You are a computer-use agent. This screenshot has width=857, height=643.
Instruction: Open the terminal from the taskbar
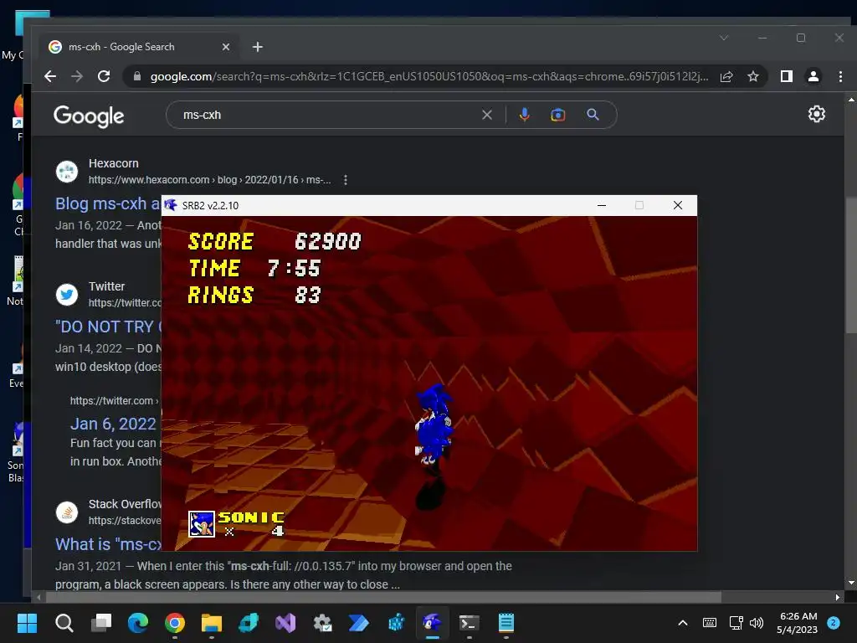469,623
